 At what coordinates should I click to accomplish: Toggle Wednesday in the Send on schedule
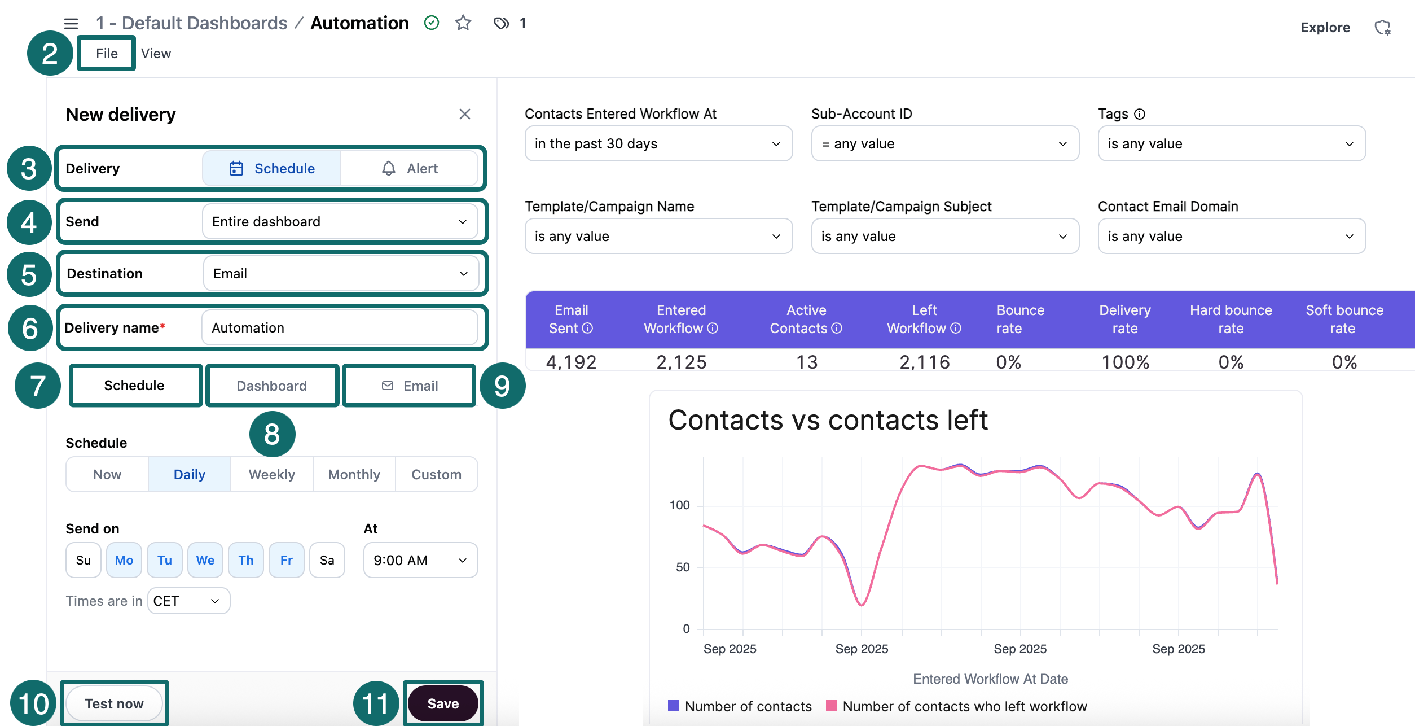[x=205, y=560]
